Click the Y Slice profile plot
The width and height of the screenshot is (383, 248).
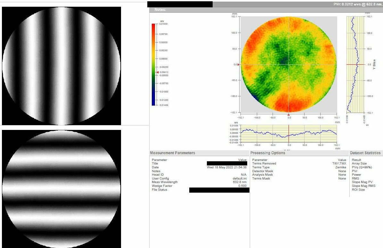(x=355, y=64)
